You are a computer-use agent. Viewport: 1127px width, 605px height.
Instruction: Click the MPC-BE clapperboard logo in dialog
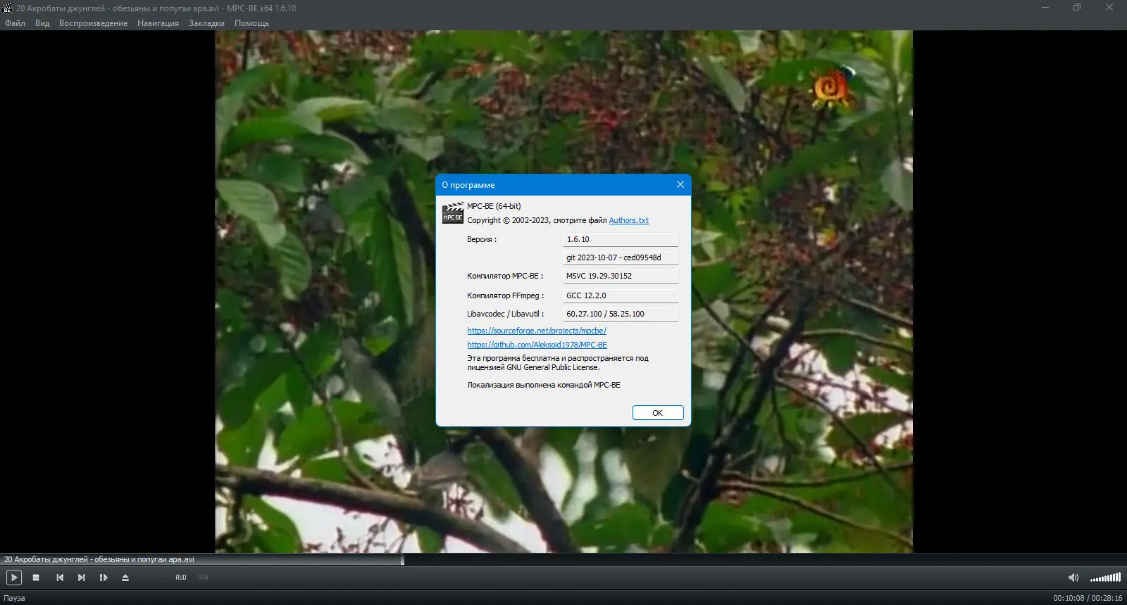[x=453, y=213]
